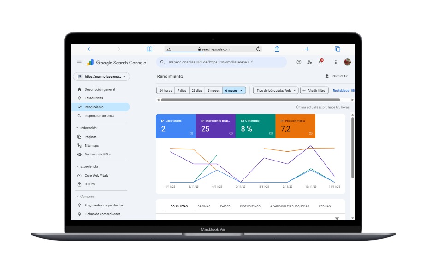The height and width of the screenshot is (258, 421).
Task: Click the help question mark icon
Action: click(x=299, y=62)
